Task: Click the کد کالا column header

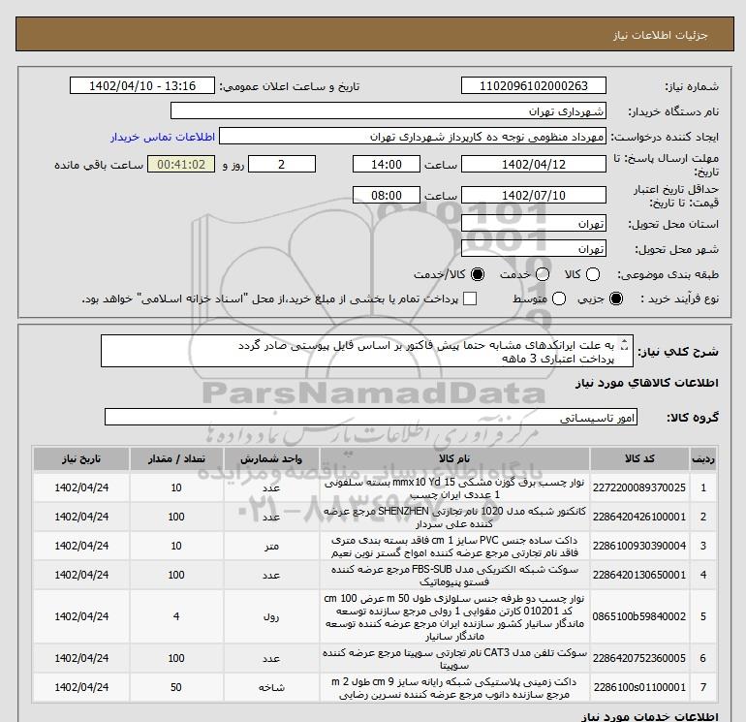Action: click(639, 458)
